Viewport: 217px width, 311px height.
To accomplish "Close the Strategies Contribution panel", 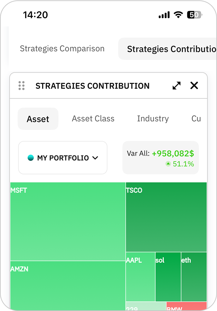I will pyautogui.click(x=194, y=86).
